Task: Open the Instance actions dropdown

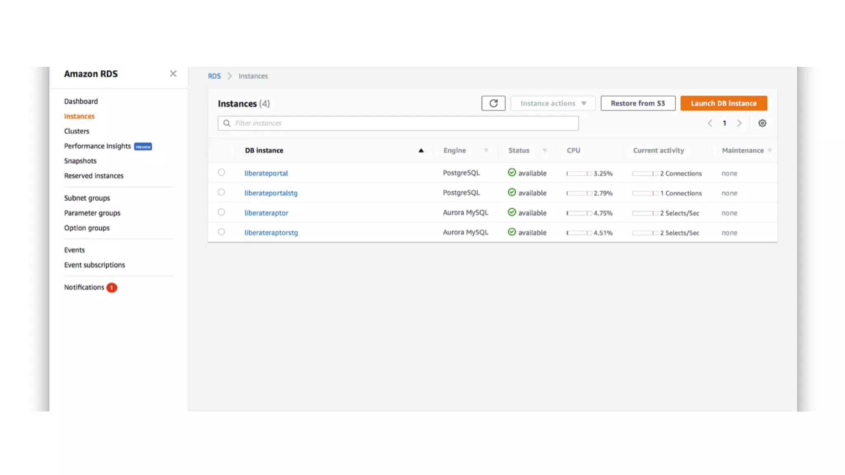Action: pos(552,103)
